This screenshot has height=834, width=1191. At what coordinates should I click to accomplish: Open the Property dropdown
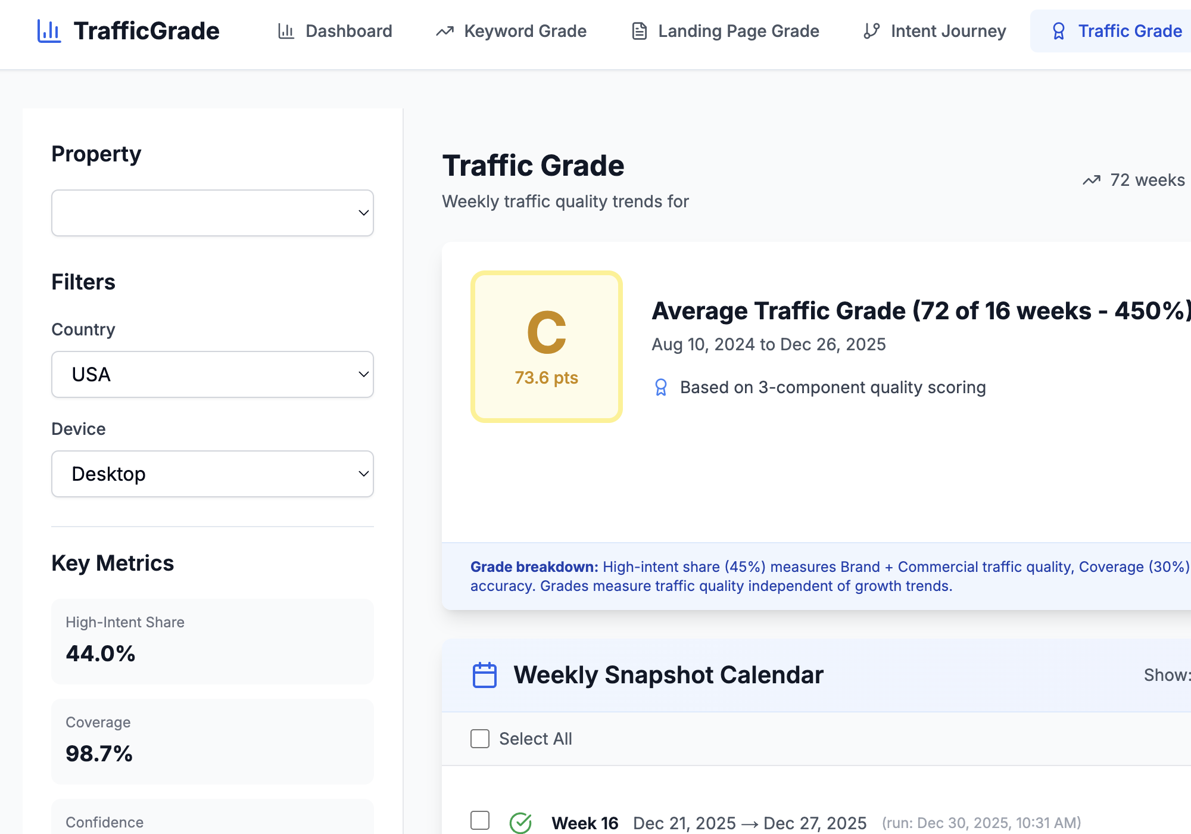click(212, 213)
